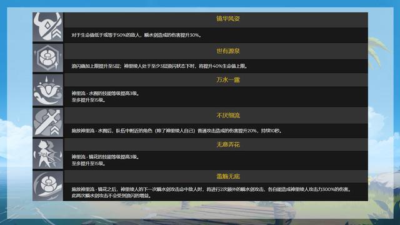Click the 世有源泉 title header
Screen dimensions: 400x225
(x=228, y=51)
